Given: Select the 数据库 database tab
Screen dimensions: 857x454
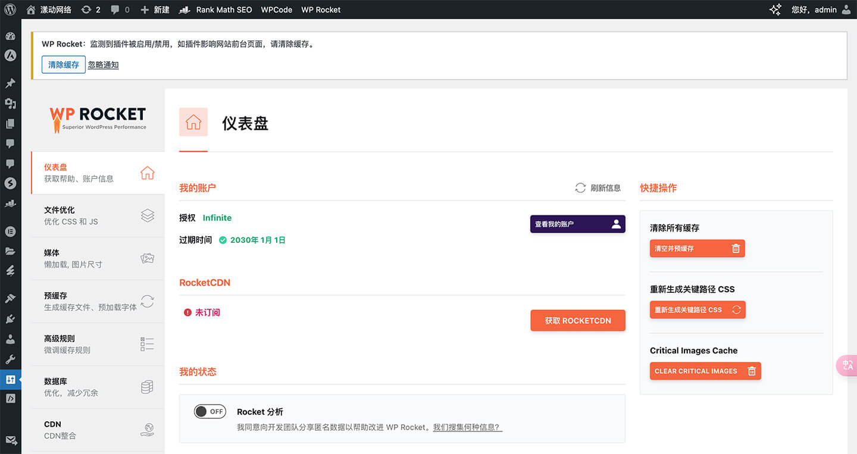Looking at the screenshot, I should [x=98, y=387].
